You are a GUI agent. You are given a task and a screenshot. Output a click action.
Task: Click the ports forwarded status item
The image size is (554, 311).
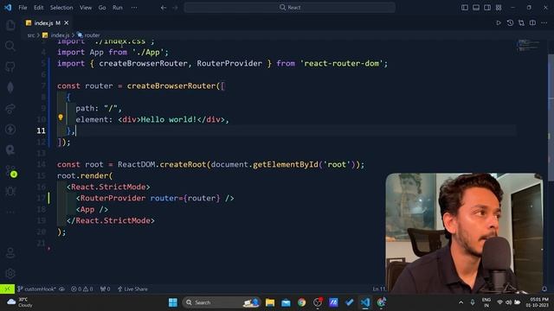pyautogui.click(x=106, y=289)
